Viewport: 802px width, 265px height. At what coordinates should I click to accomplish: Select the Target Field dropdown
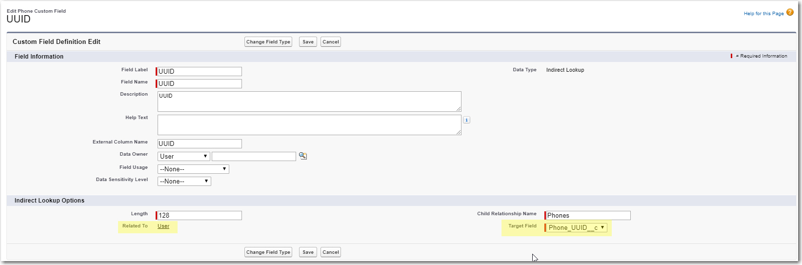(x=577, y=227)
